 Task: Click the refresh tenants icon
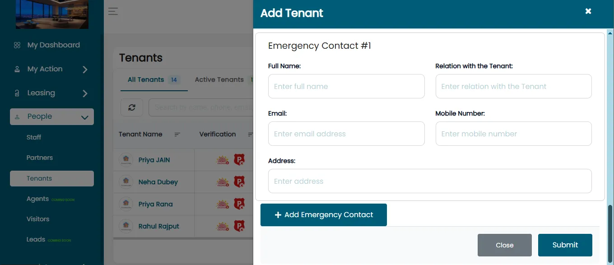coord(132,107)
